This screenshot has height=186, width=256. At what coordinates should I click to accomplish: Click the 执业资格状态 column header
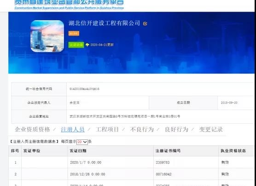pos(233,150)
